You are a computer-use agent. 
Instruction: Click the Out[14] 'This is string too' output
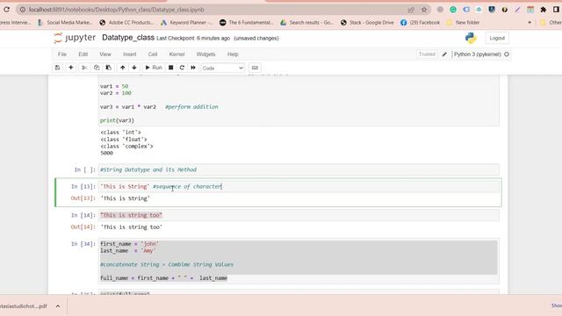131,227
